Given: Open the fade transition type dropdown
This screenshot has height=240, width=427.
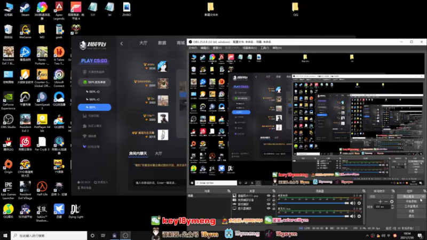Looking at the screenshot, I should pyautogui.click(x=381, y=196).
